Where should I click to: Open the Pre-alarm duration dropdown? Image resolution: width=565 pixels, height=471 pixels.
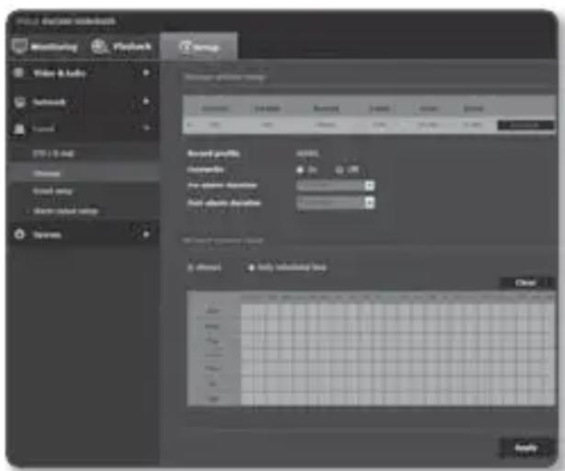click(x=335, y=186)
